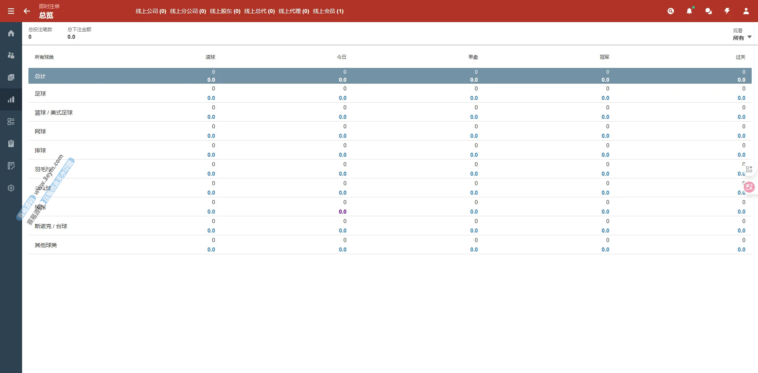Open the user profile icon
This screenshot has width=758, height=373.
click(x=746, y=11)
